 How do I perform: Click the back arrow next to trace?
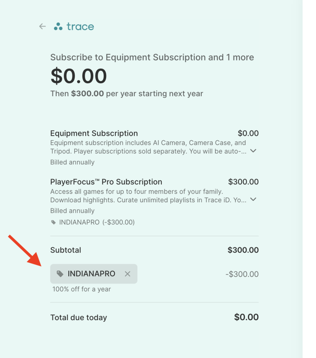point(42,27)
